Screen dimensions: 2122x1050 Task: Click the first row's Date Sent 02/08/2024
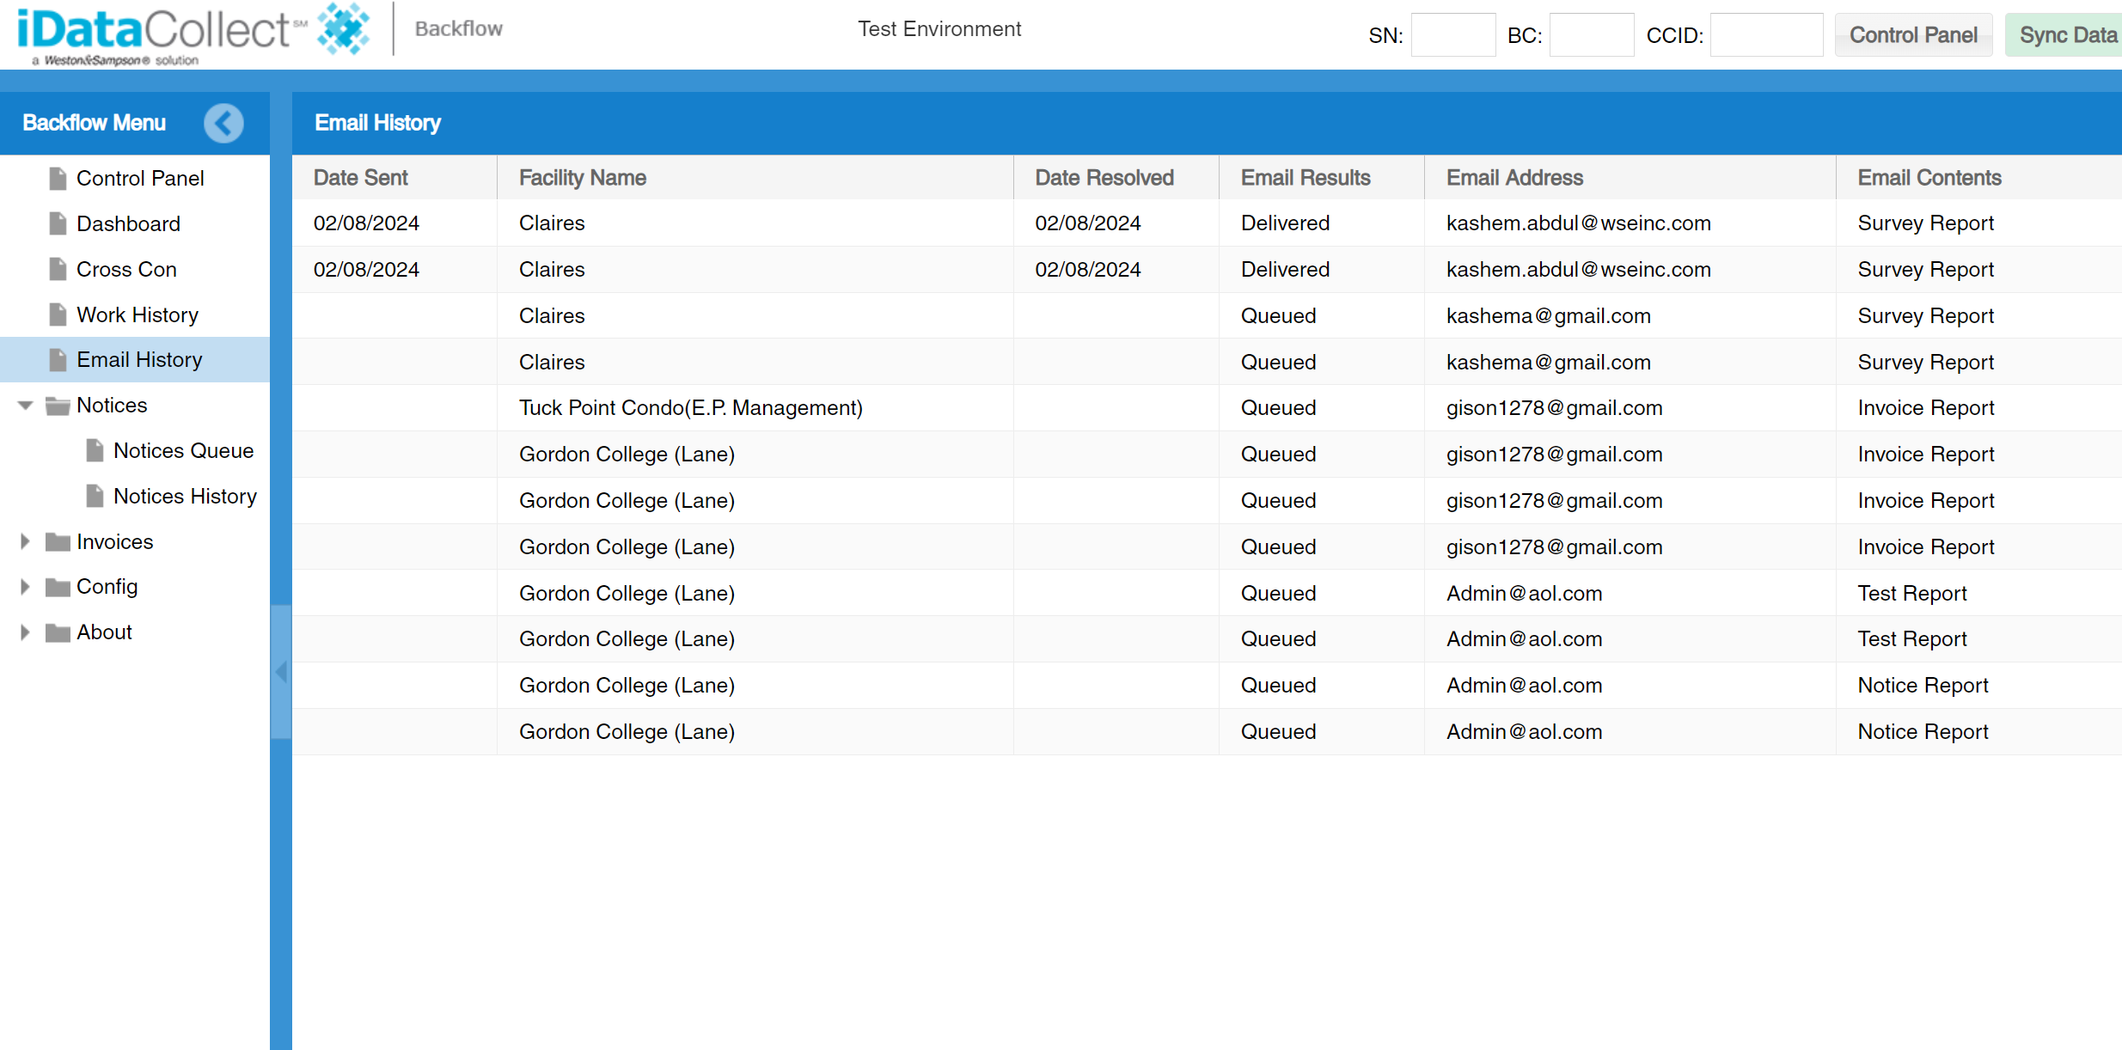366,223
